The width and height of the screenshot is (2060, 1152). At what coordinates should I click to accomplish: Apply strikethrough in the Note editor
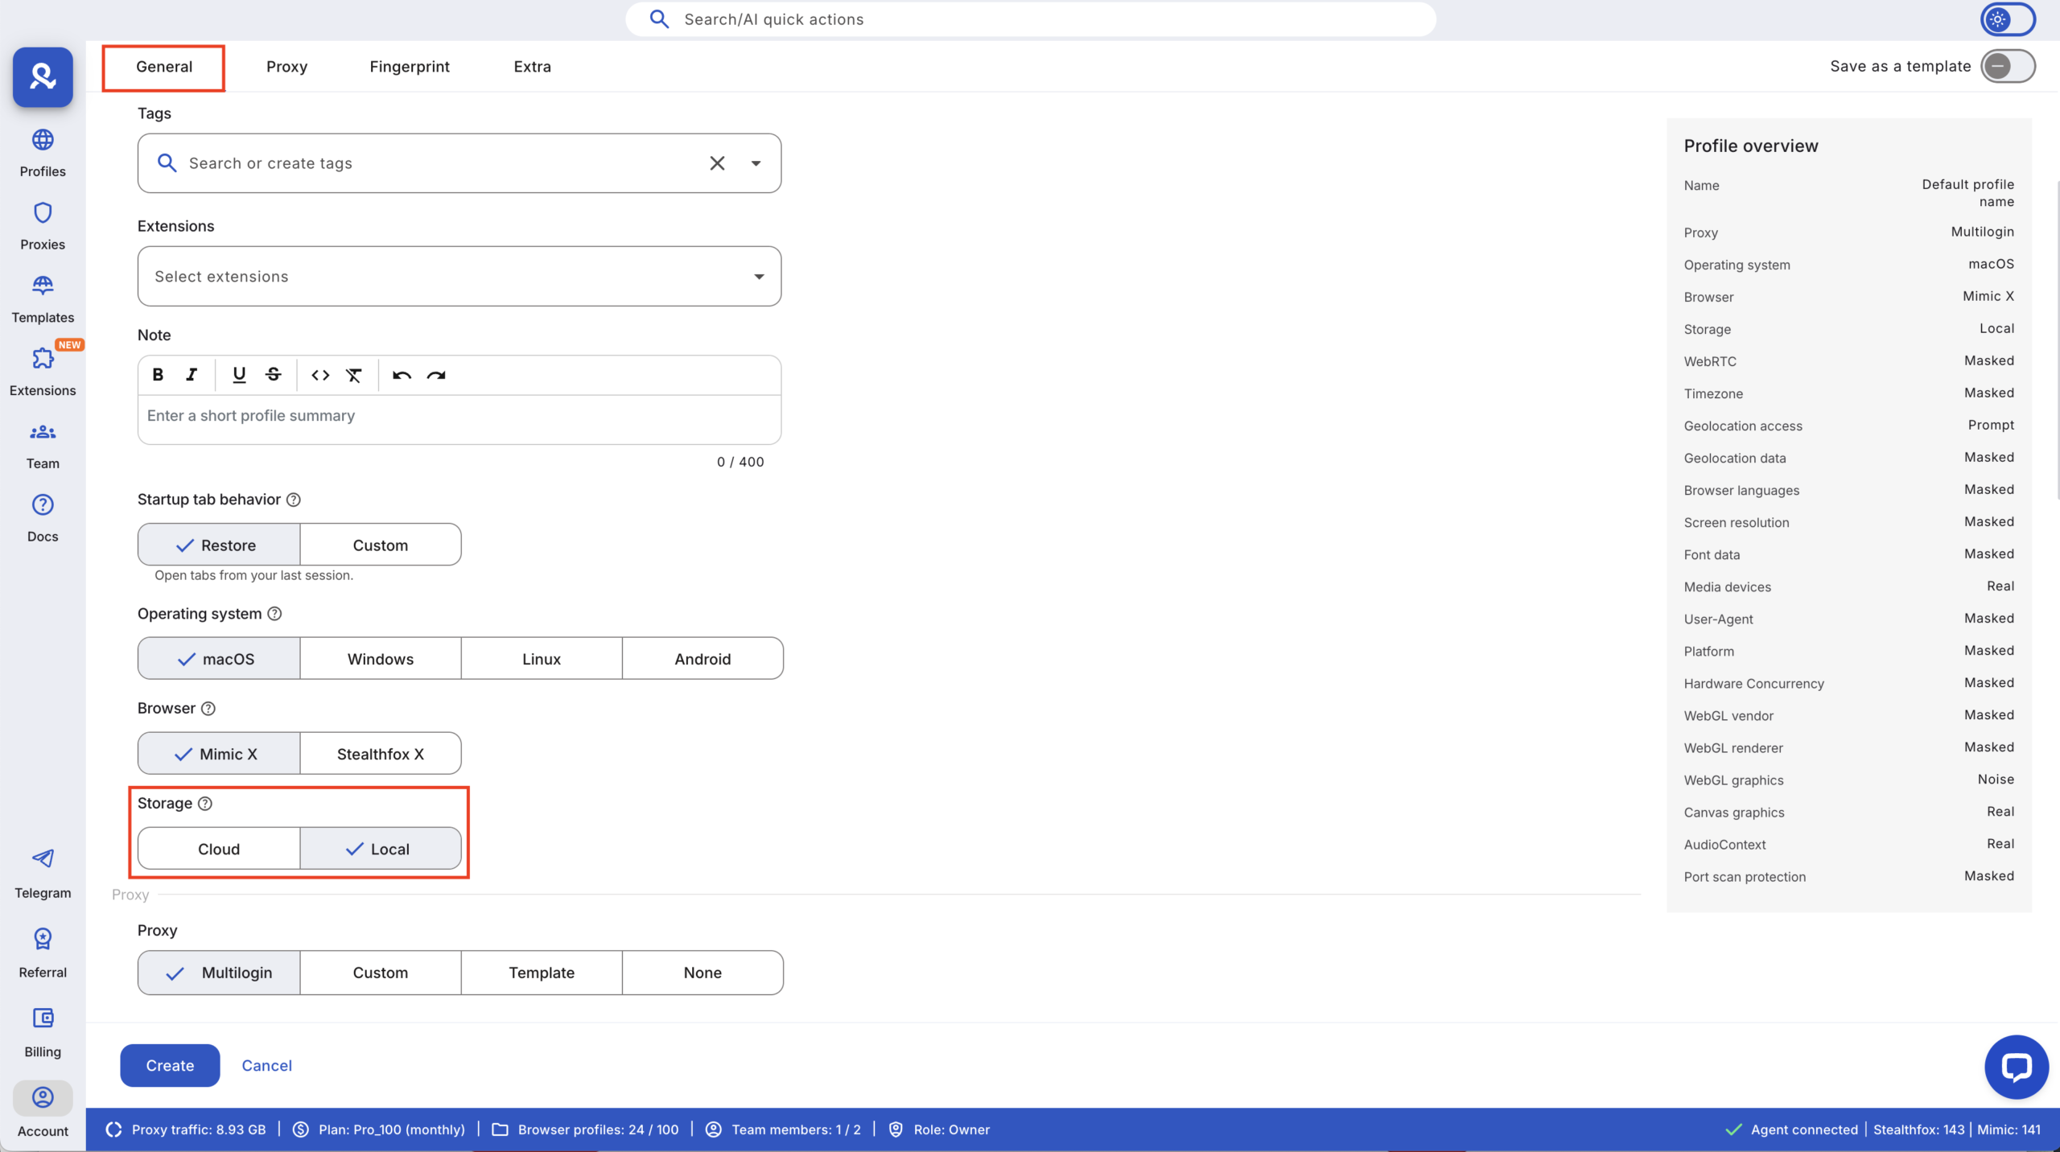274,374
